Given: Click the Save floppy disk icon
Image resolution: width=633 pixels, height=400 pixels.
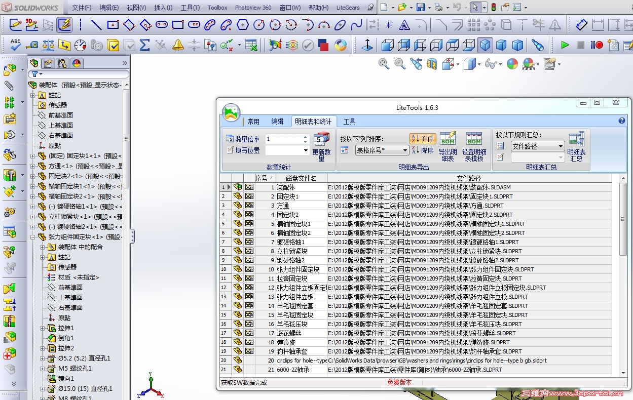Looking at the screenshot, I should 421,8.
